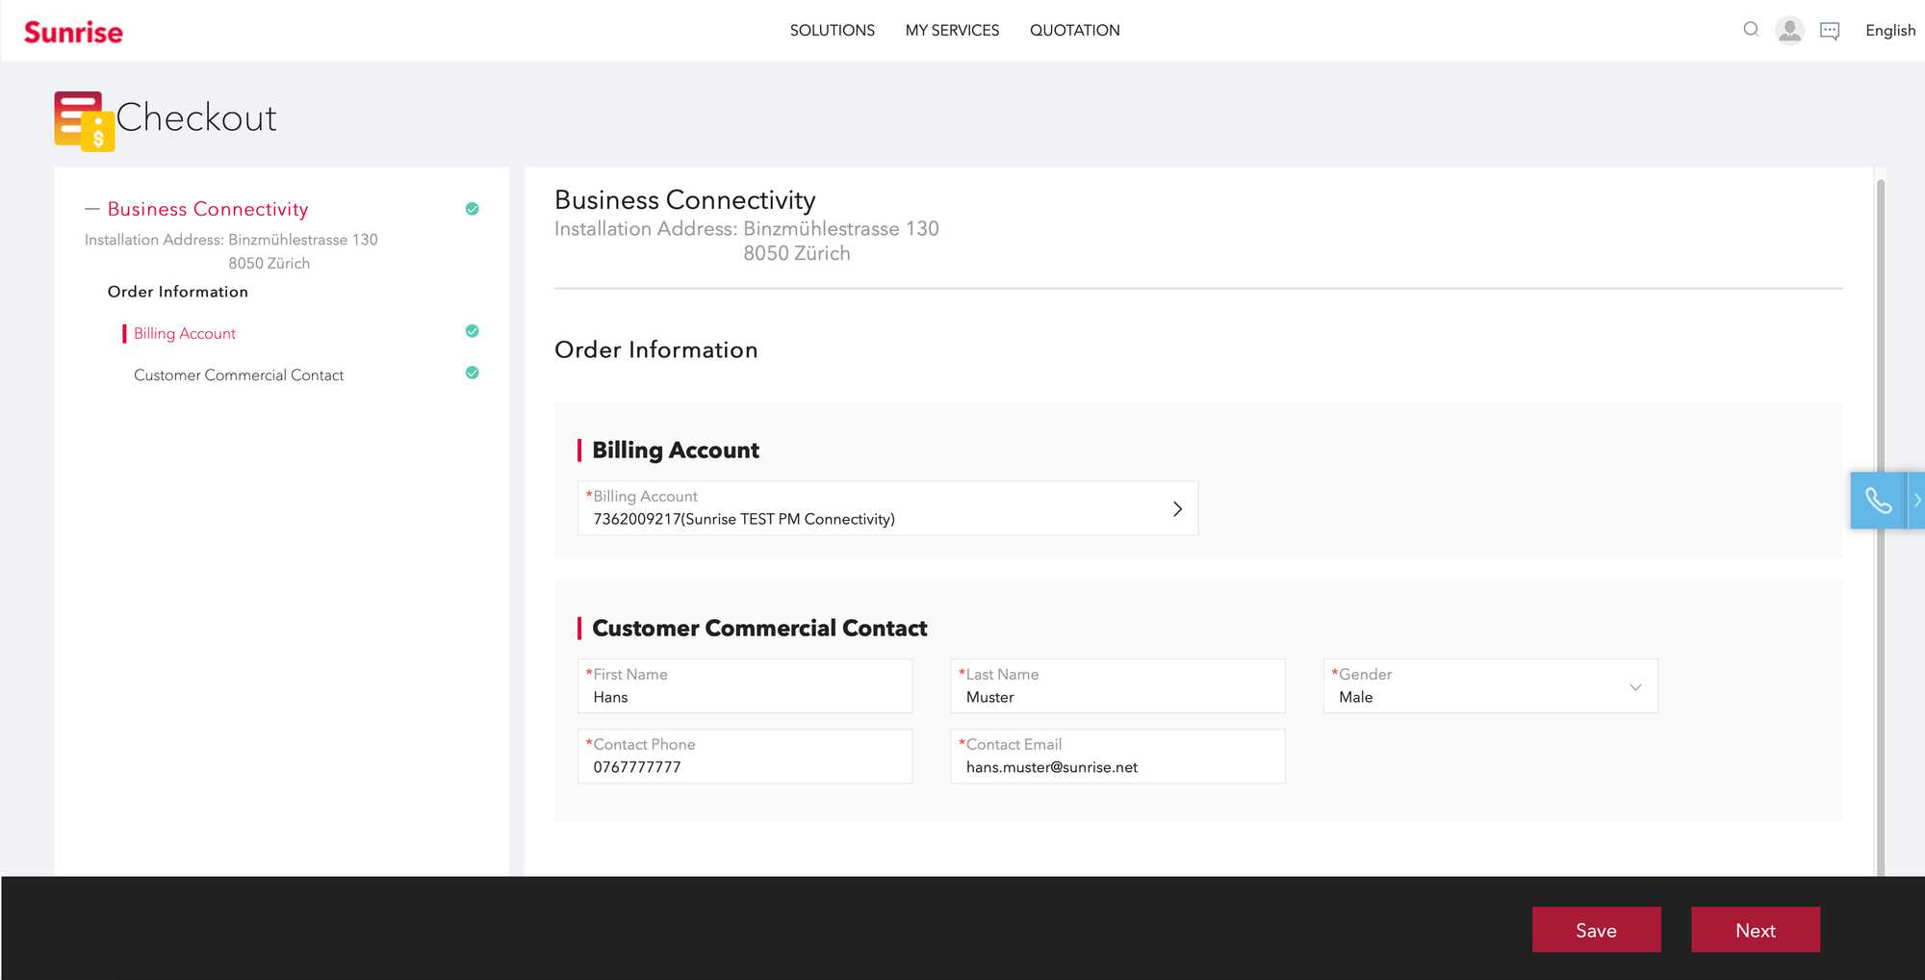Click the vertical scrollbar of the form
The height and width of the screenshot is (980, 1925).
click(1881, 526)
